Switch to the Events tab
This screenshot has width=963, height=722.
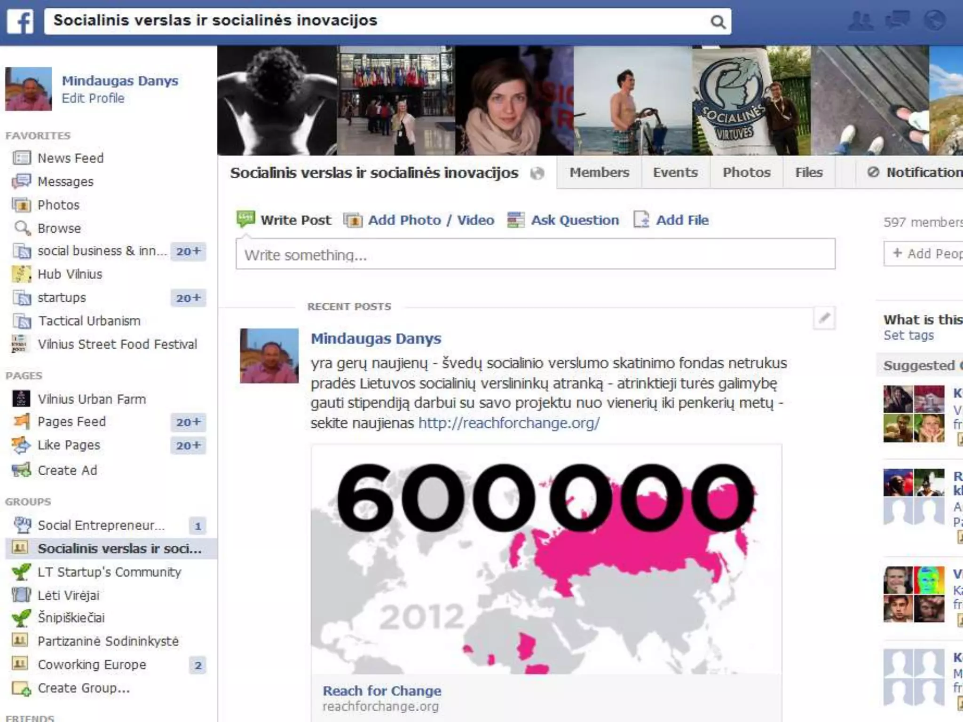click(675, 173)
